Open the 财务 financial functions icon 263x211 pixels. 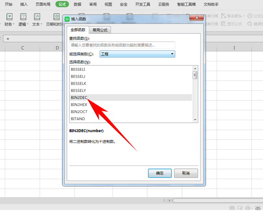10,17
